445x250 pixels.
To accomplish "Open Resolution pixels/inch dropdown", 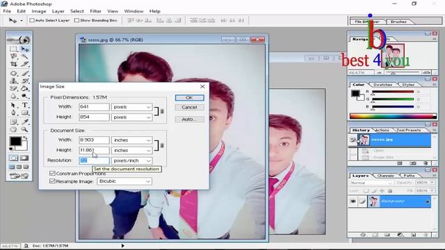I will (x=132, y=160).
